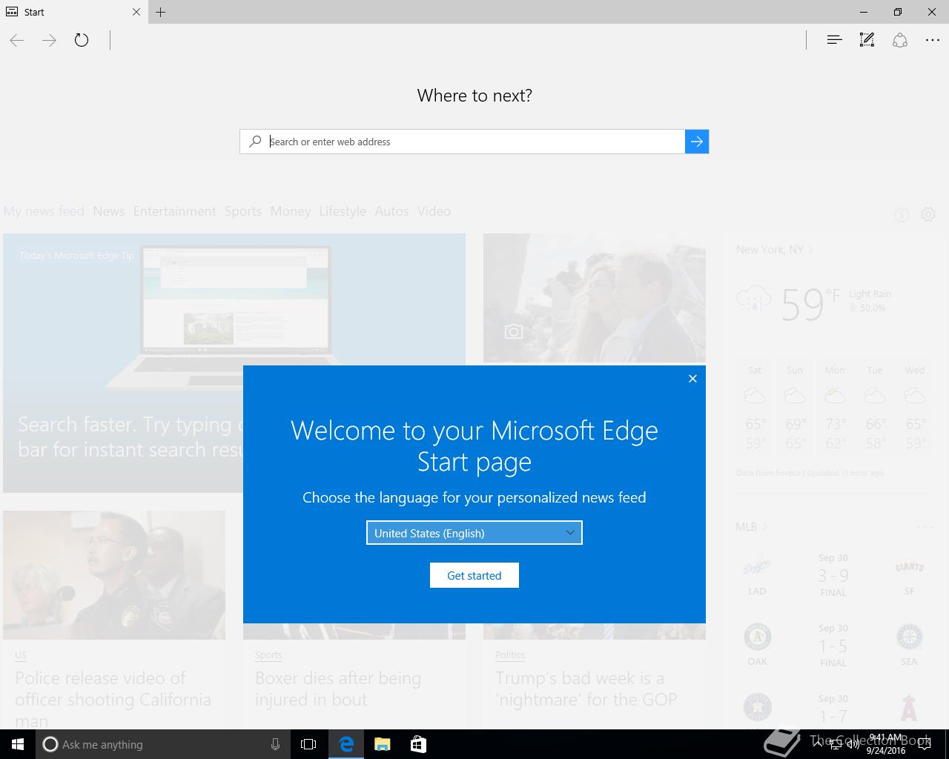Open the Sports category tab
This screenshot has width=949, height=759.
[243, 211]
